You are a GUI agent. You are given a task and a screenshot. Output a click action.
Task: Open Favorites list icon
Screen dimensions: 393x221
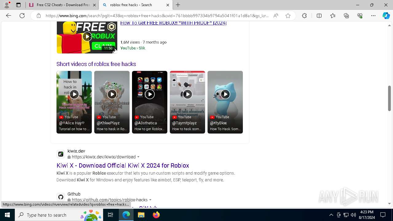[333, 16]
